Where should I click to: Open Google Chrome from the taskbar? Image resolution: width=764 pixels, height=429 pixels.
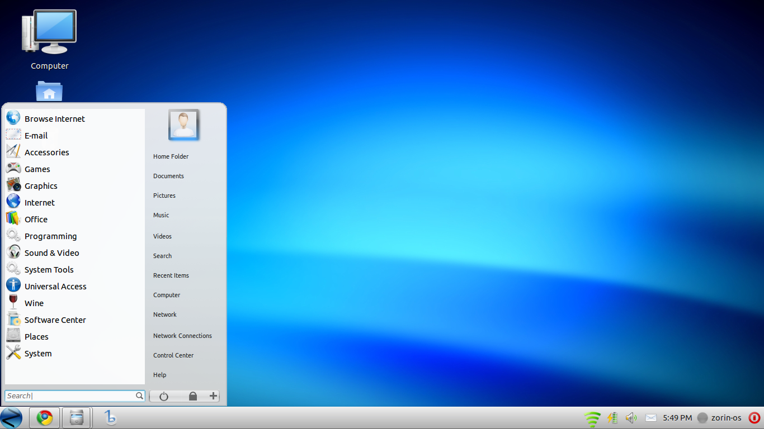(44, 417)
